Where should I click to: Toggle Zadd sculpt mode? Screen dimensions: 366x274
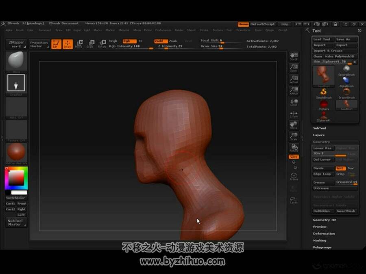tap(161, 41)
